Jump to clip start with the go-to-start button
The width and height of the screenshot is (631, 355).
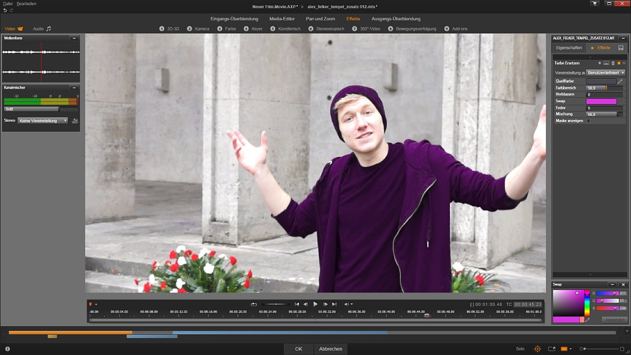(297, 304)
